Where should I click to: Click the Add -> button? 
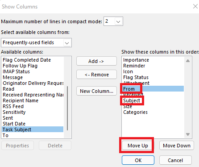(96, 61)
